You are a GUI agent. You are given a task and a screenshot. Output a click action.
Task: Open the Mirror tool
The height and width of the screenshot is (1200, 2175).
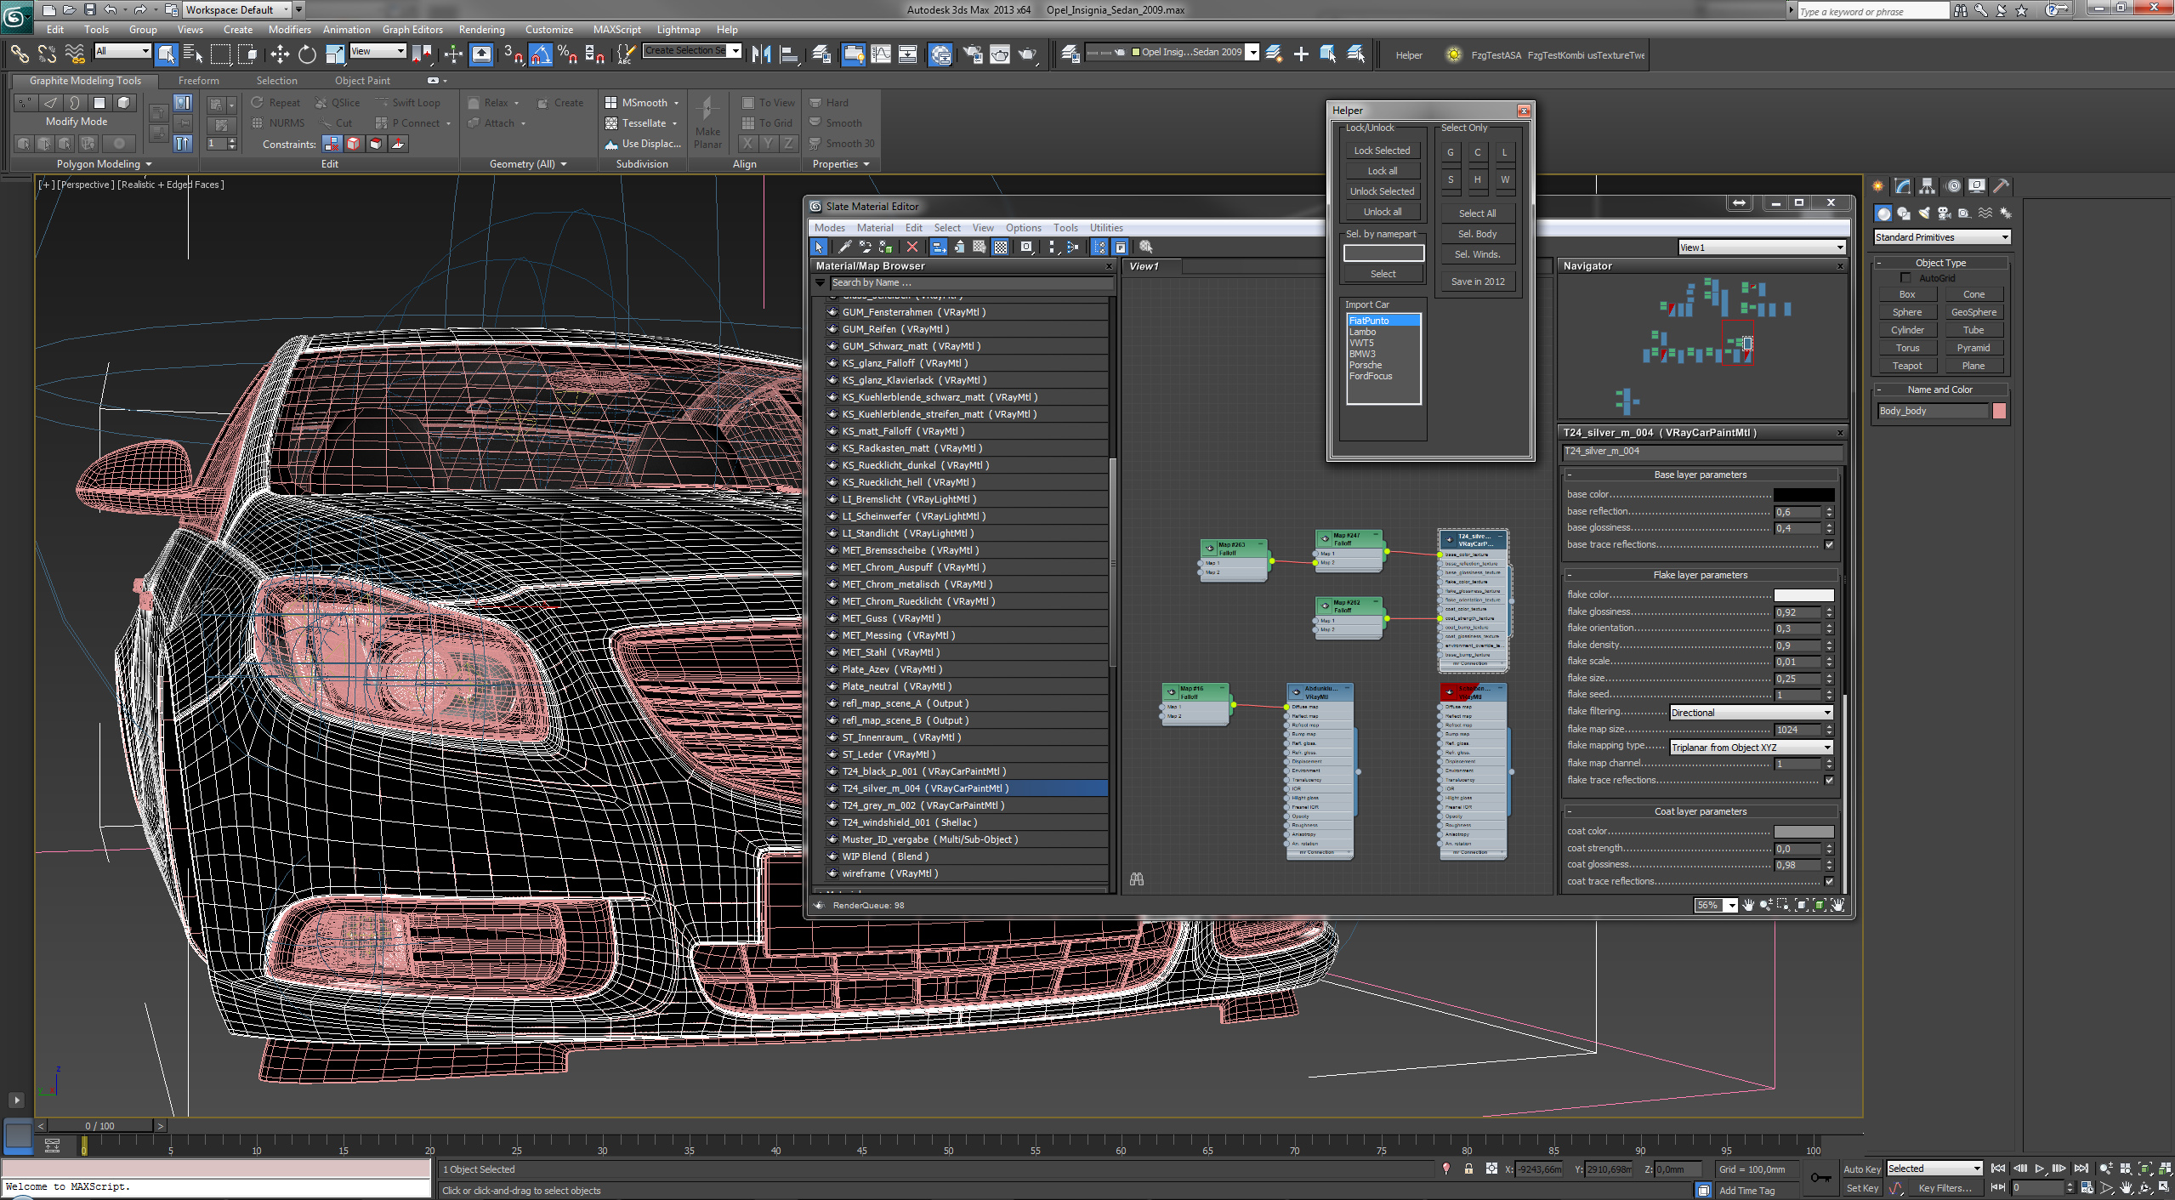tap(762, 54)
